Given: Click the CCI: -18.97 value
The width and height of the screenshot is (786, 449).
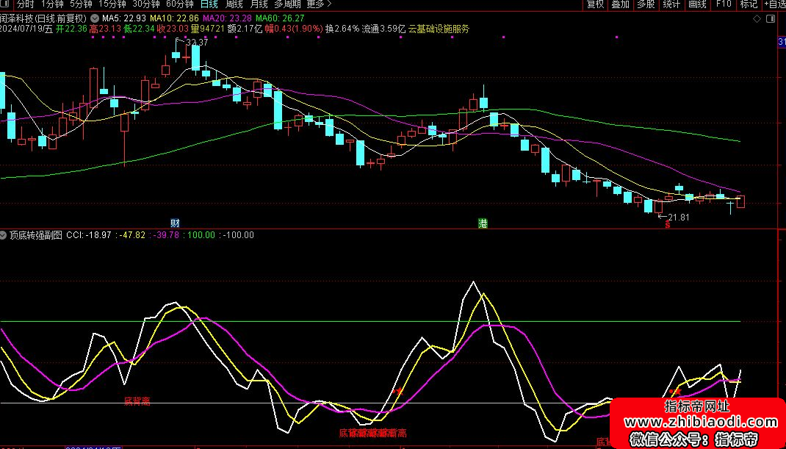Looking at the screenshot, I should 88,234.
